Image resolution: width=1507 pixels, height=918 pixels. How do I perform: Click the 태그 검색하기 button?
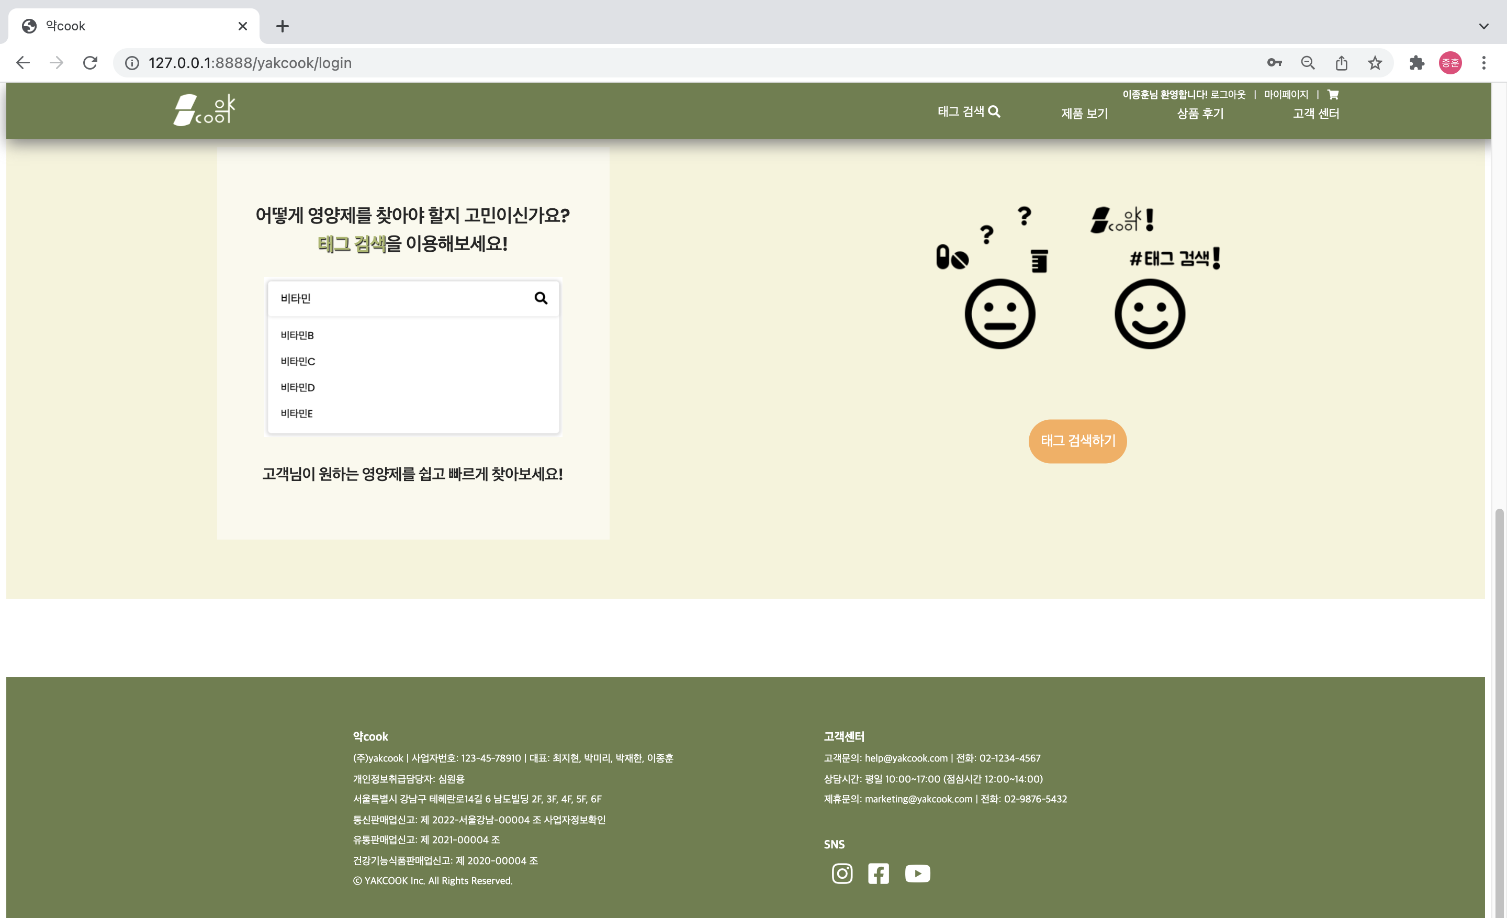tap(1077, 441)
